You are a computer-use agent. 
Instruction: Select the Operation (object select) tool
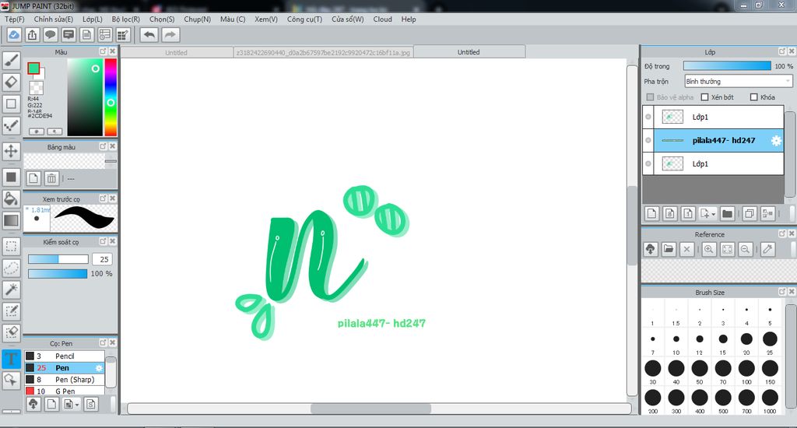tap(11, 381)
